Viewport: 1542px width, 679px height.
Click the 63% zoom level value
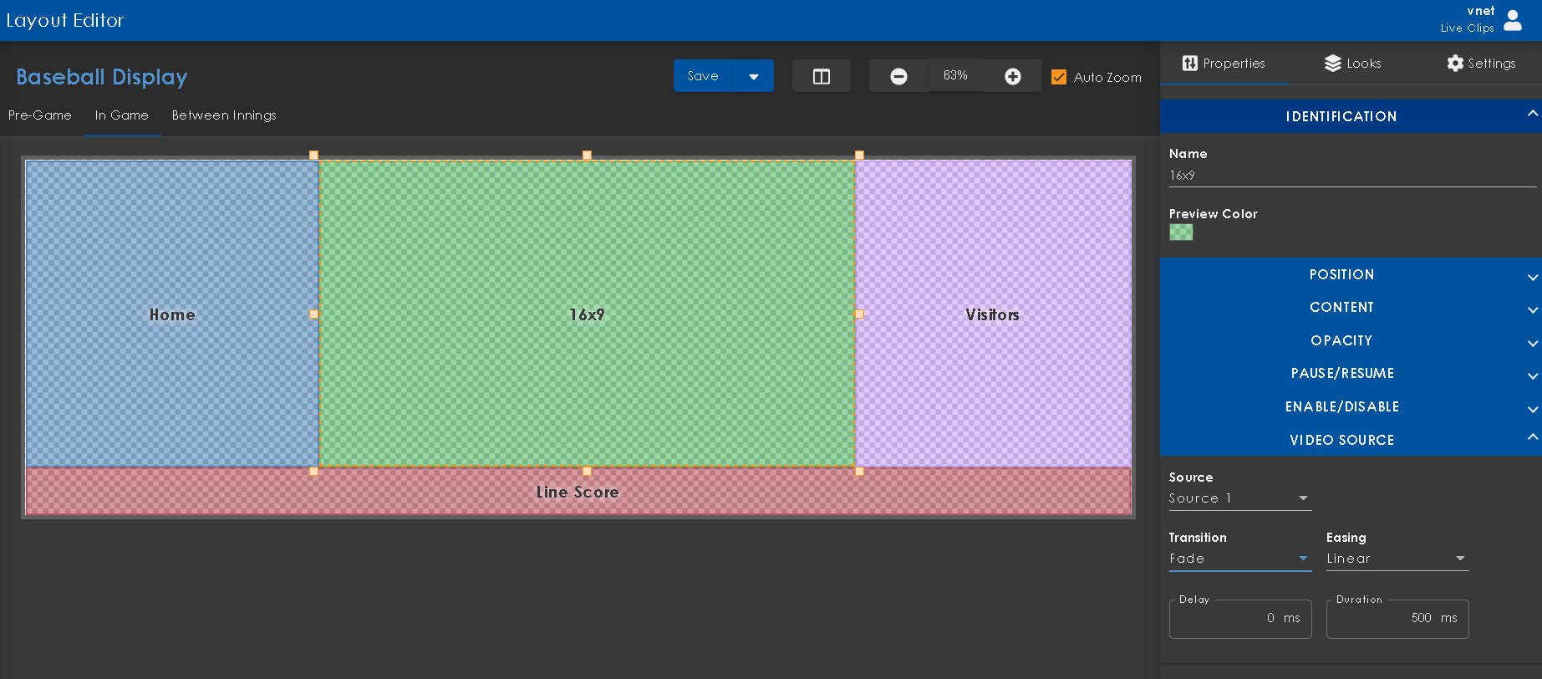[x=955, y=76]
